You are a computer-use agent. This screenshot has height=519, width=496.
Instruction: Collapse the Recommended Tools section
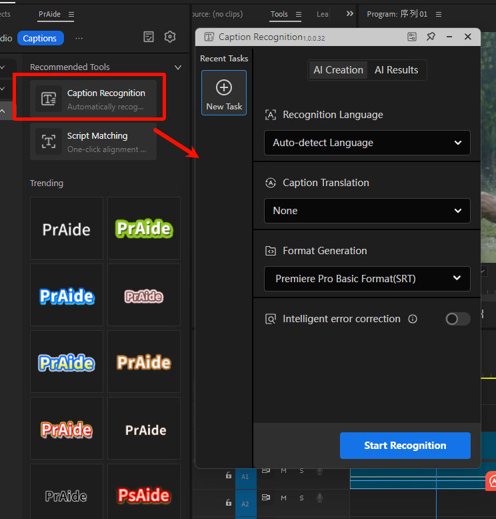tap(177, 67)
